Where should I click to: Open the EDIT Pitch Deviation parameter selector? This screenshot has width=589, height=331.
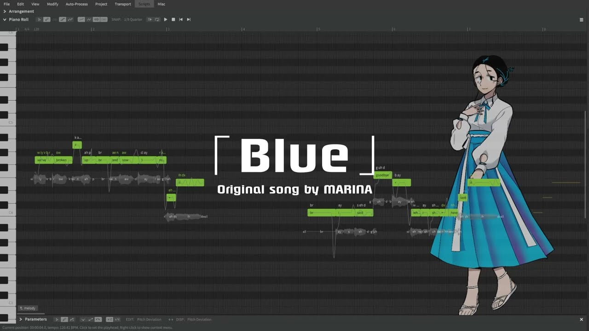pos(149,319)
